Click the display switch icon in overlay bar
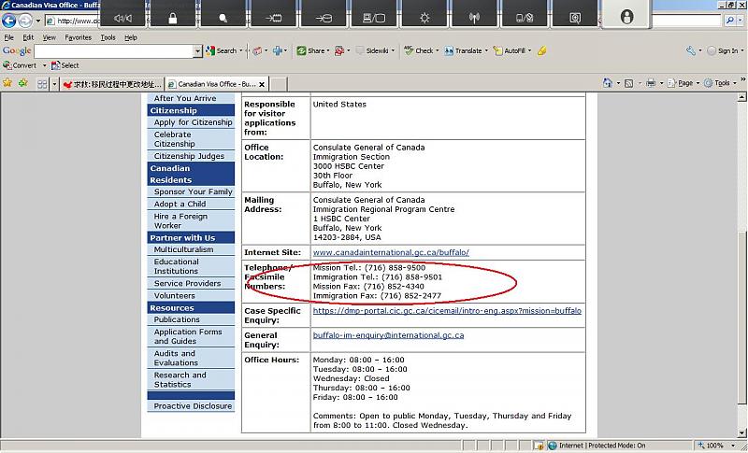Image resolution: width=748 pixels, height=453 pixels. click(x=374, y=18)
